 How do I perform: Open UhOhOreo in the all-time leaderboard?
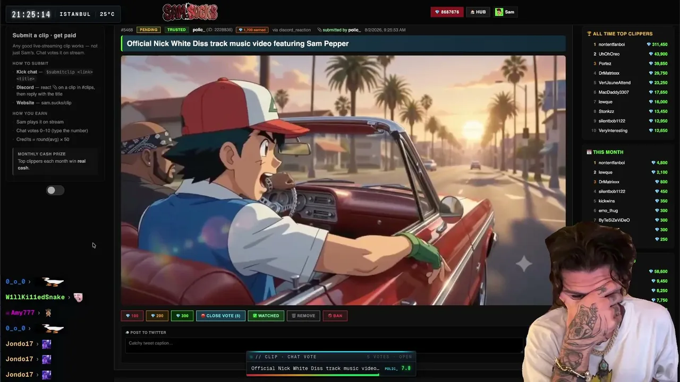coord(609,54)
